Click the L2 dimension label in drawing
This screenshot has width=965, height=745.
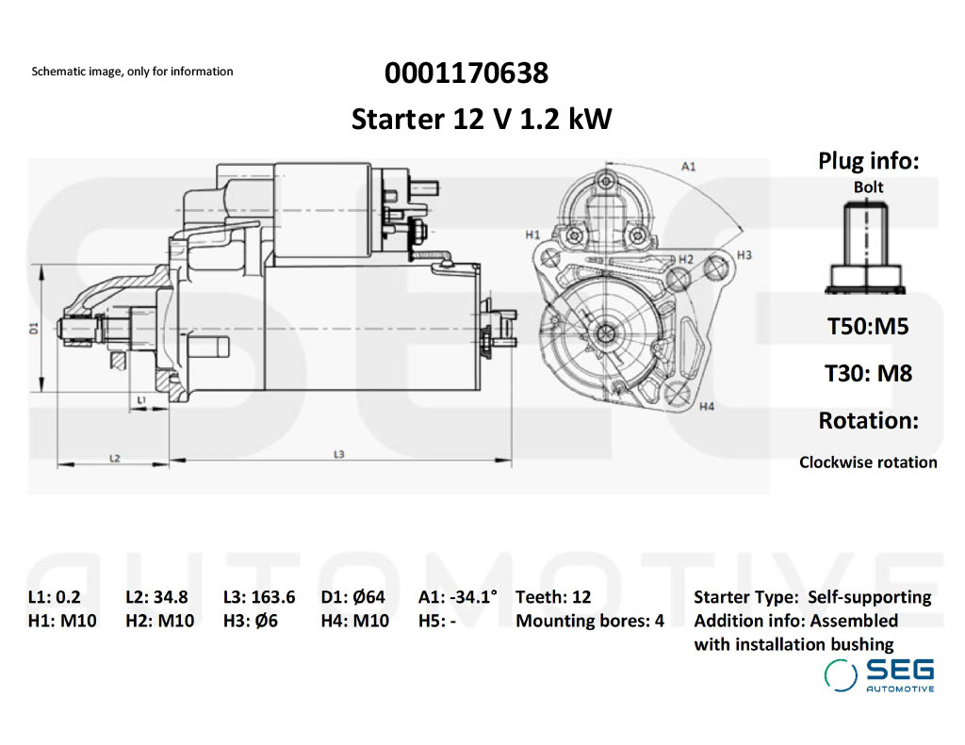(x=114, y=458)
